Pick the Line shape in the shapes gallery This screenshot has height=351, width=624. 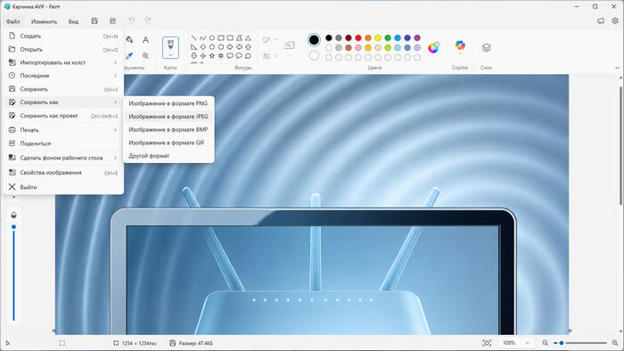tap(193, 38)
